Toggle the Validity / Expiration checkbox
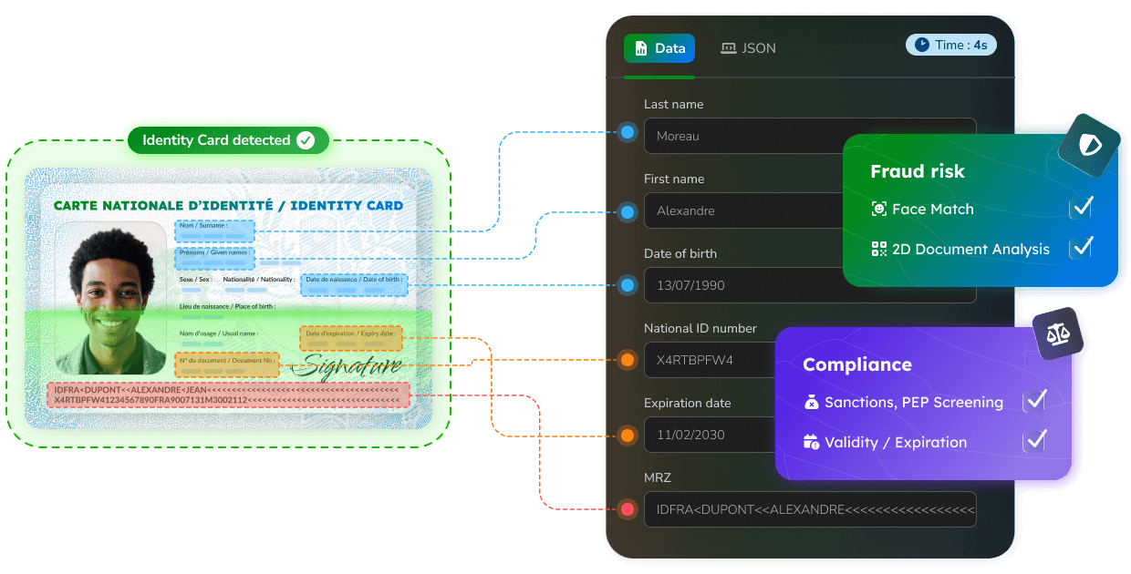Screen dimensions: 1131x574 coord(1034,440)
